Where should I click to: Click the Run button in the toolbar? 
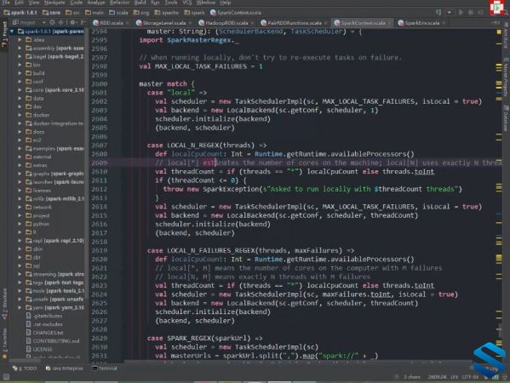[461, 13]
